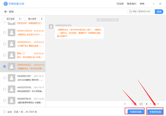Select the radio for the 梦秋 message
Viewport: 166px width, 116px height.
(x=4, y=55)
